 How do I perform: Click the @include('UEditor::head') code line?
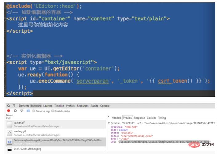[44, 6]
